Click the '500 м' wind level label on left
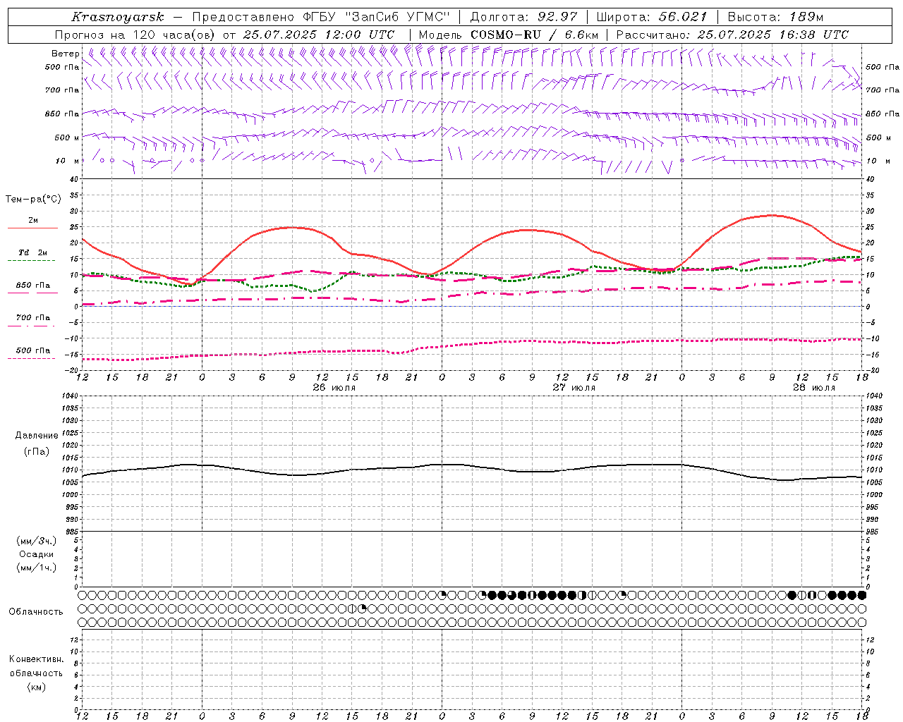 [x=67, y=138]
